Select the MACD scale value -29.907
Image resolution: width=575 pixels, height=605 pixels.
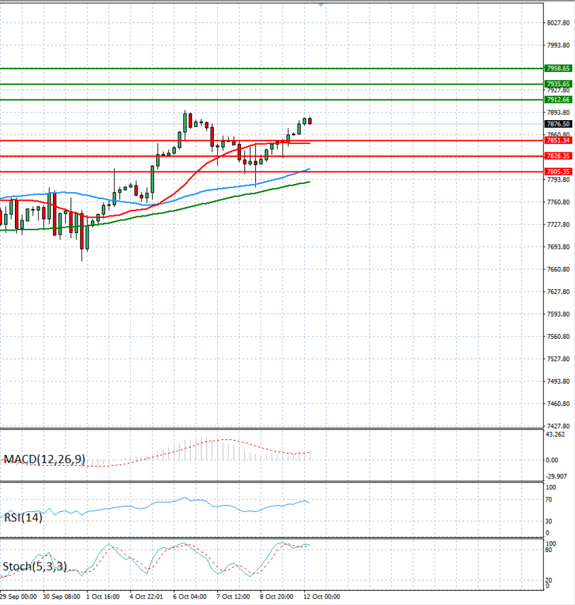[556, 476]
